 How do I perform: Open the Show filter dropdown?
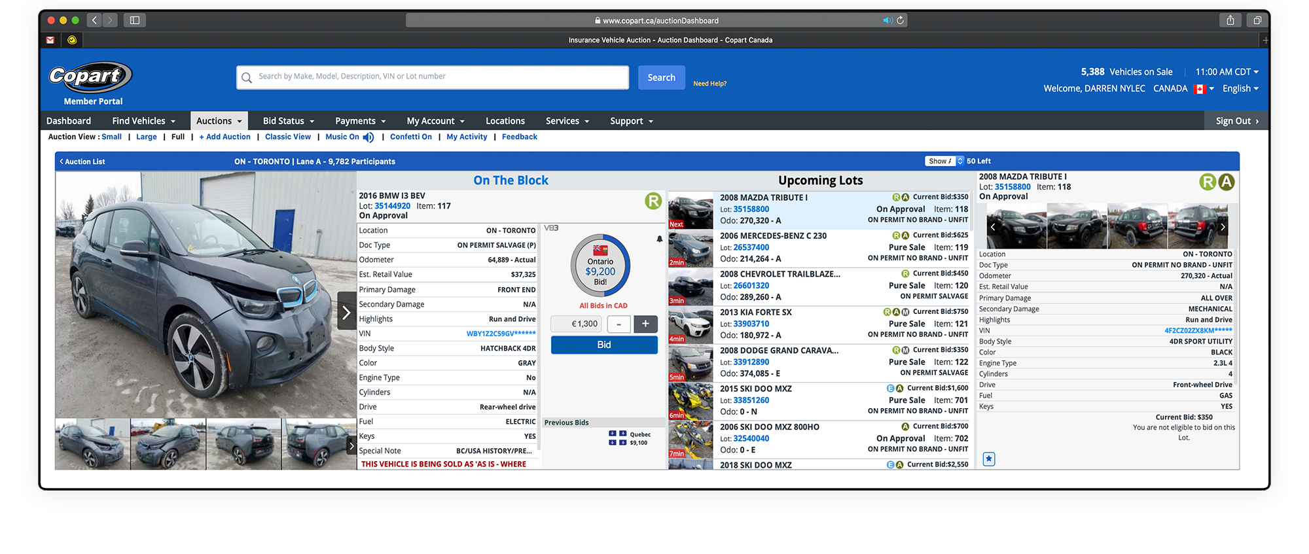944,161
